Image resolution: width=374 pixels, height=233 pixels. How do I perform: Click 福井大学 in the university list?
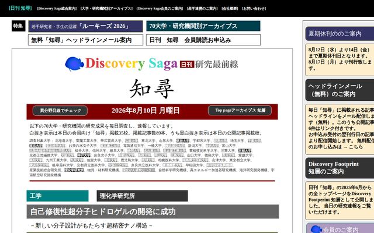point(82,150)
